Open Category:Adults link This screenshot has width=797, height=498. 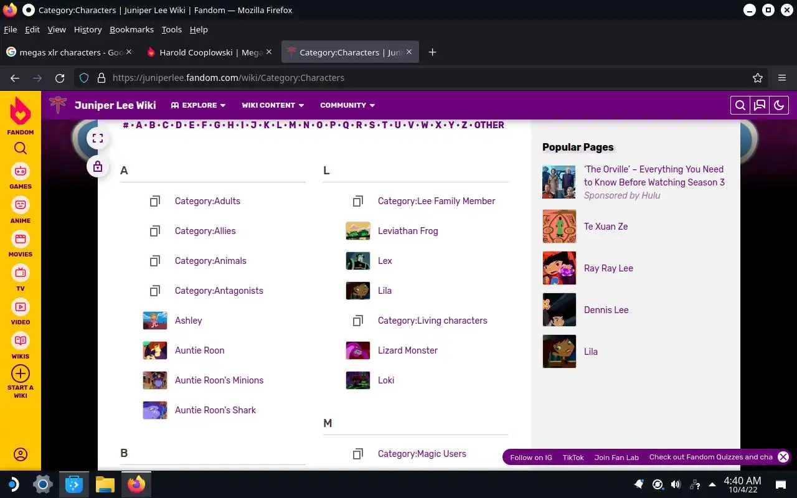tap(207, 201)
